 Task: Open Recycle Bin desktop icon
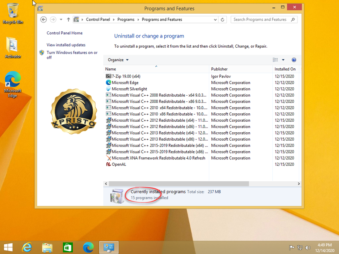(x=13, y=13)
